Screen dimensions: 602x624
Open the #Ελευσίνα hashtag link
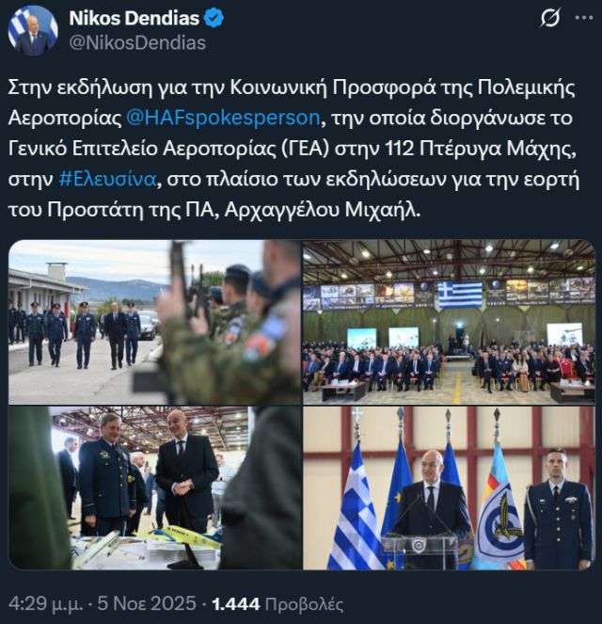107,180
